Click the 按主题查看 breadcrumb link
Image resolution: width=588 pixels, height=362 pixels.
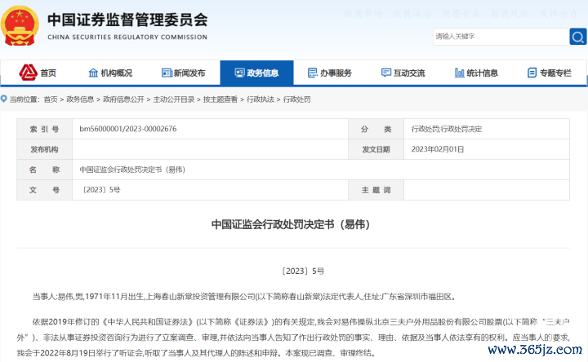point(220,99)
